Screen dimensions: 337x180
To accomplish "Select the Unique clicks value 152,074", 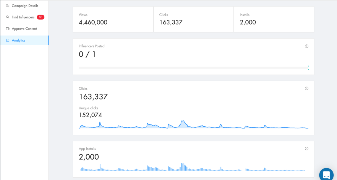I will point(90,115).
